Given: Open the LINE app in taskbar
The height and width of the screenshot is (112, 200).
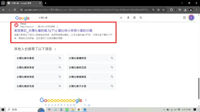Looking at the screenshot, I should click(x=67, y=110).
